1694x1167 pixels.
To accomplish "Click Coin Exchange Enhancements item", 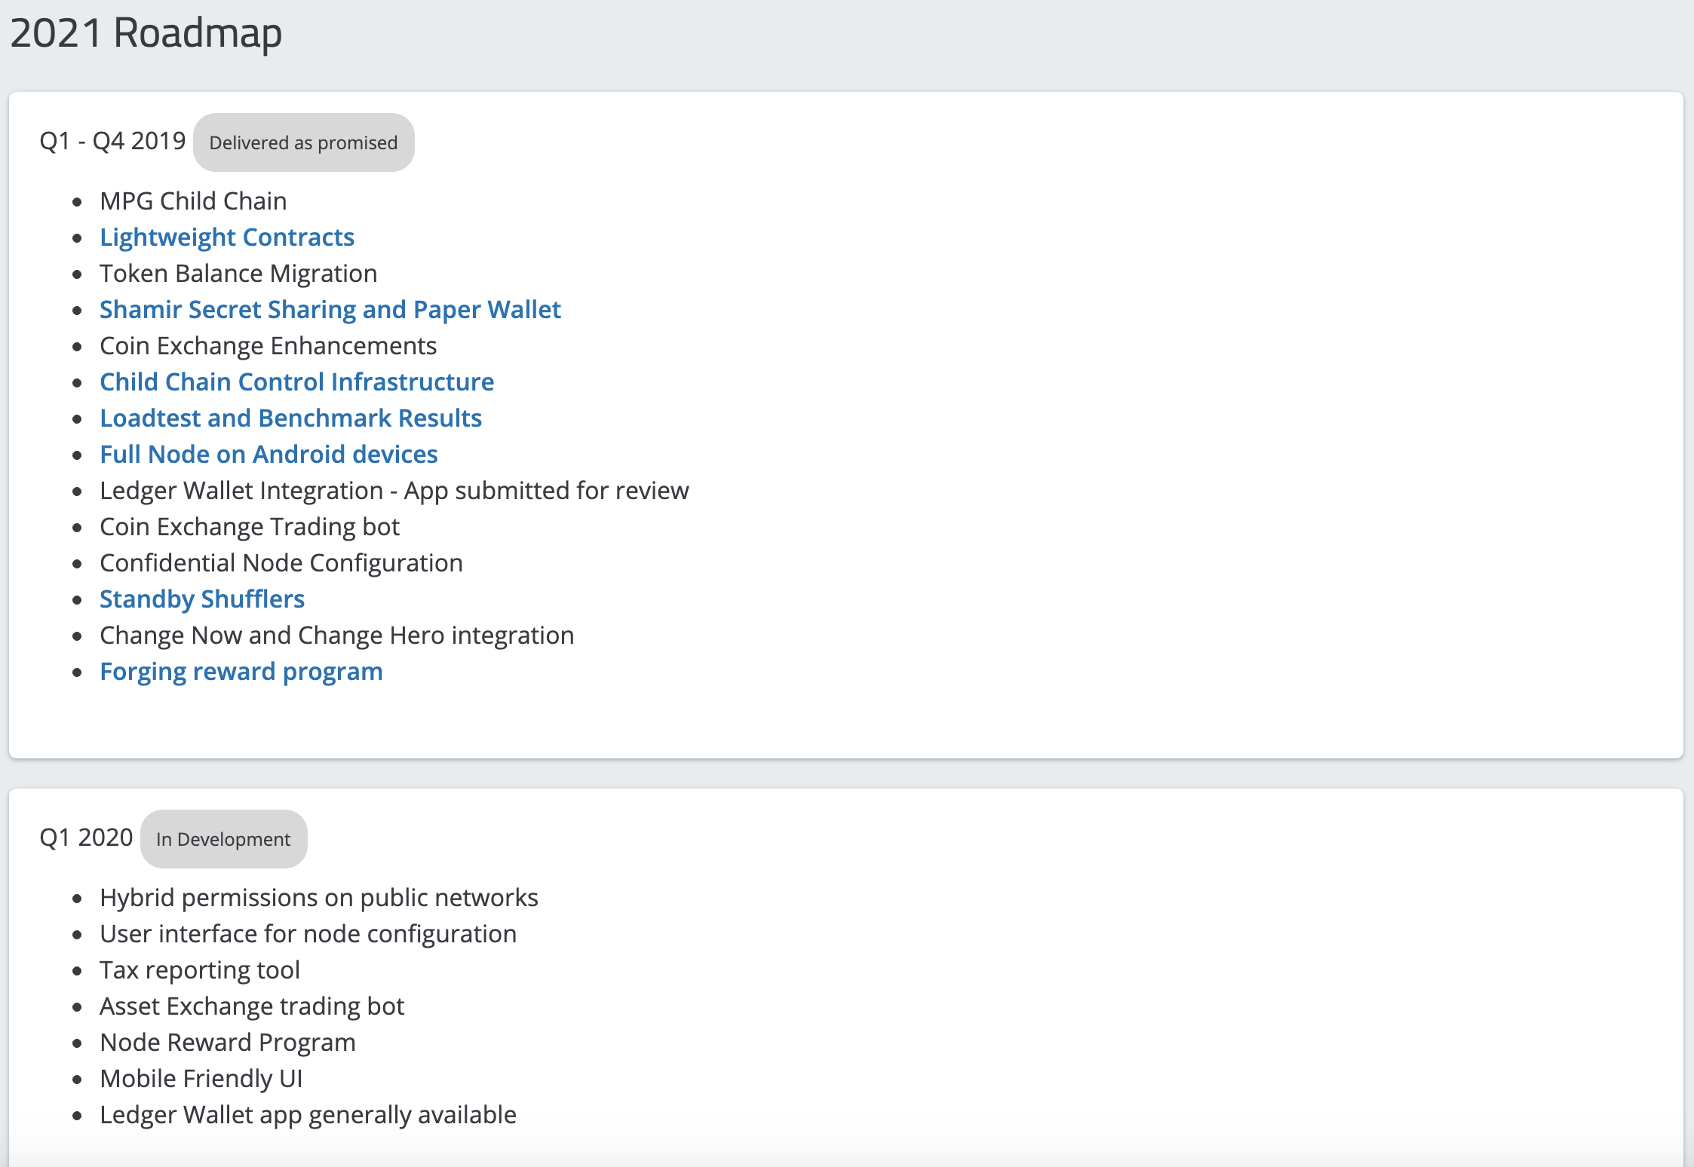I will [x=268, y=346].
